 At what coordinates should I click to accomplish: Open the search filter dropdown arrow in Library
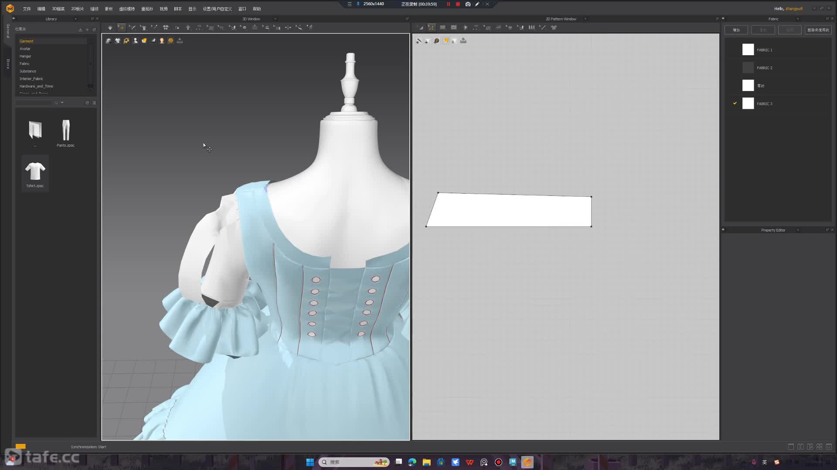tap(62, 103)
